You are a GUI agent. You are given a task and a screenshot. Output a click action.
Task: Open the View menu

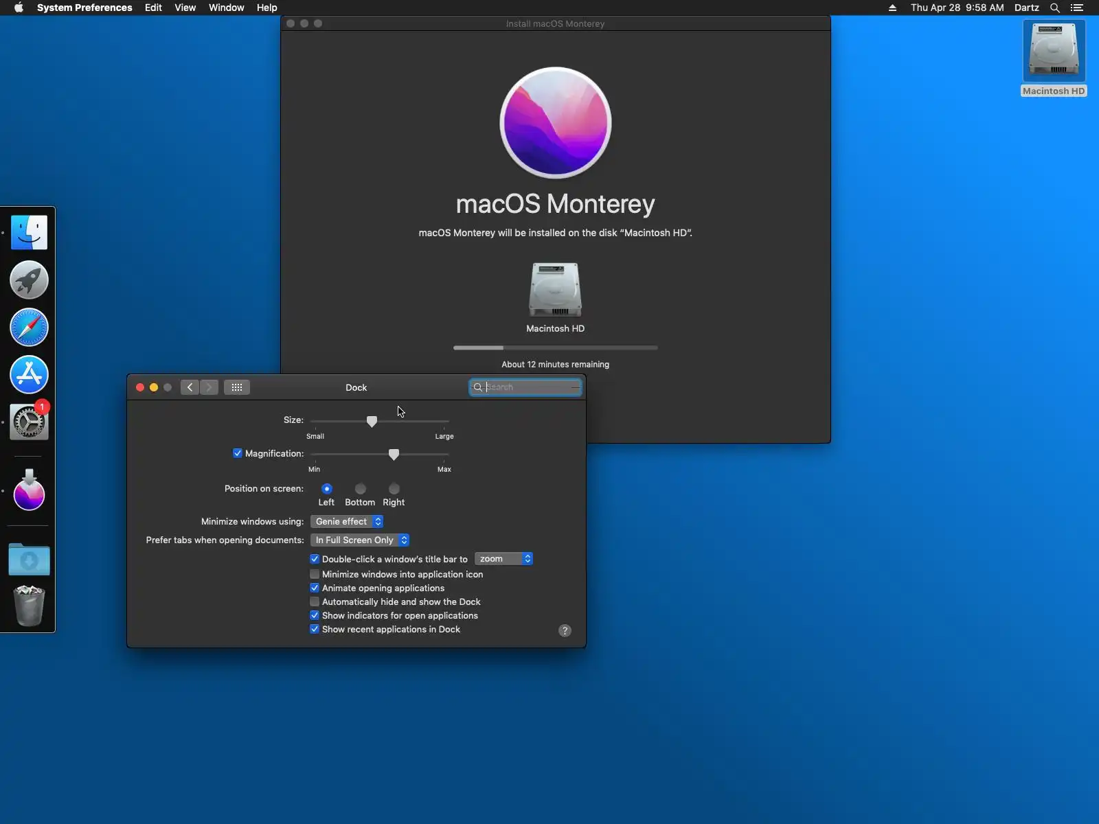pyautogui.click(x=185, y=8)
